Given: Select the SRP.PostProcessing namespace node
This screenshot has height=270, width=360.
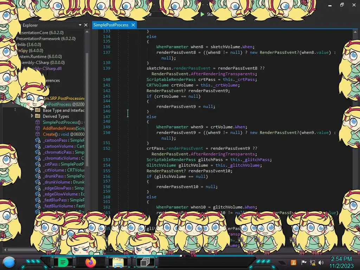Looking at the screenshot, I should click(64, 98).
